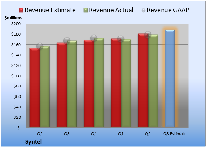Click the GAAP sphere above Q3 bars

pos(67,41)
